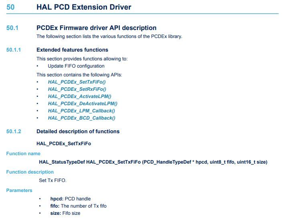This screenshot has height=220, width=295.
Task: Click the chapter heading 'HAL PCD Extension Driver'
Action: pos(84,7)
